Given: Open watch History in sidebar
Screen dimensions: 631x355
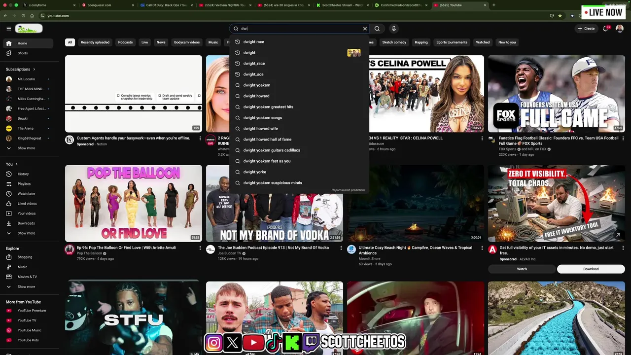Looking at the screenshot, I should click(x=29, y=174).
